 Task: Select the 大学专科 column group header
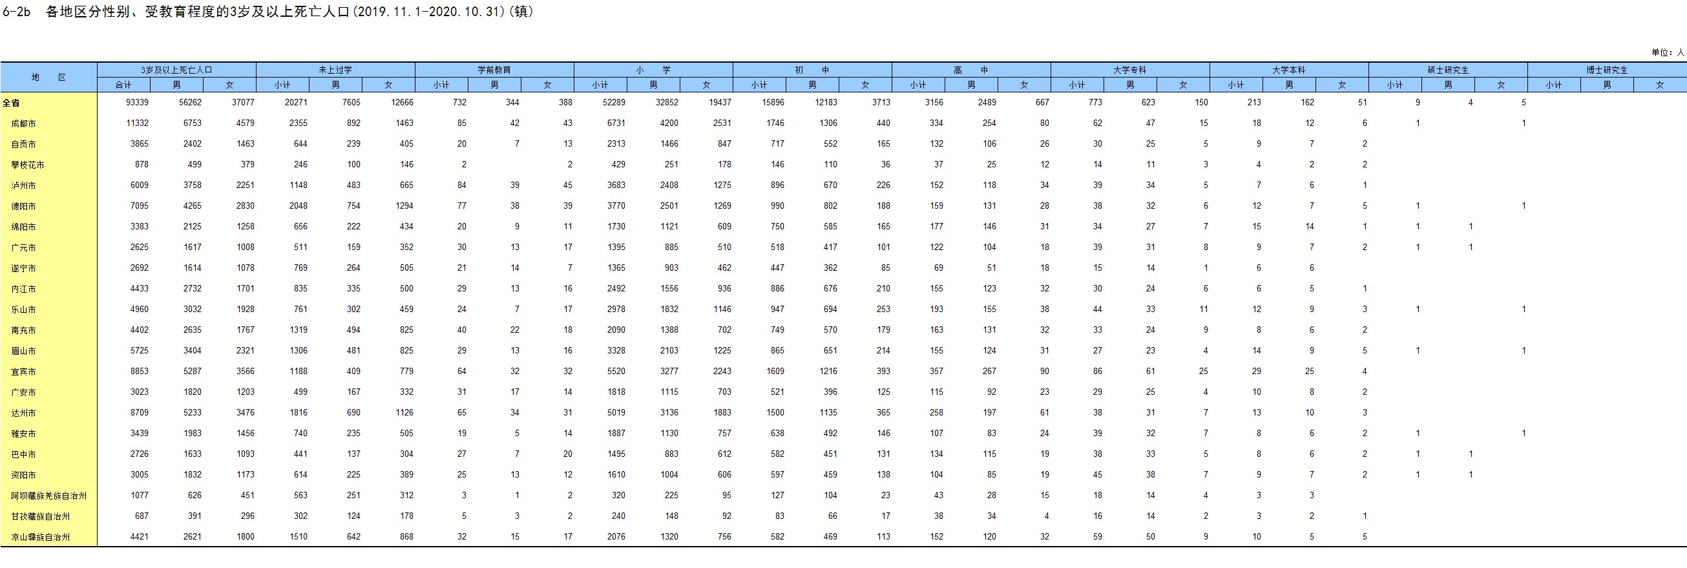click(x=1130, y=70)
